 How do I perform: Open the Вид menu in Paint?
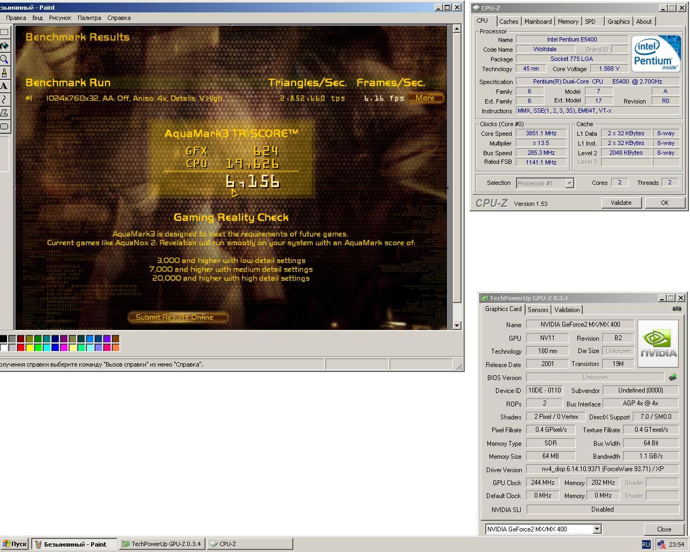(37, 18)
